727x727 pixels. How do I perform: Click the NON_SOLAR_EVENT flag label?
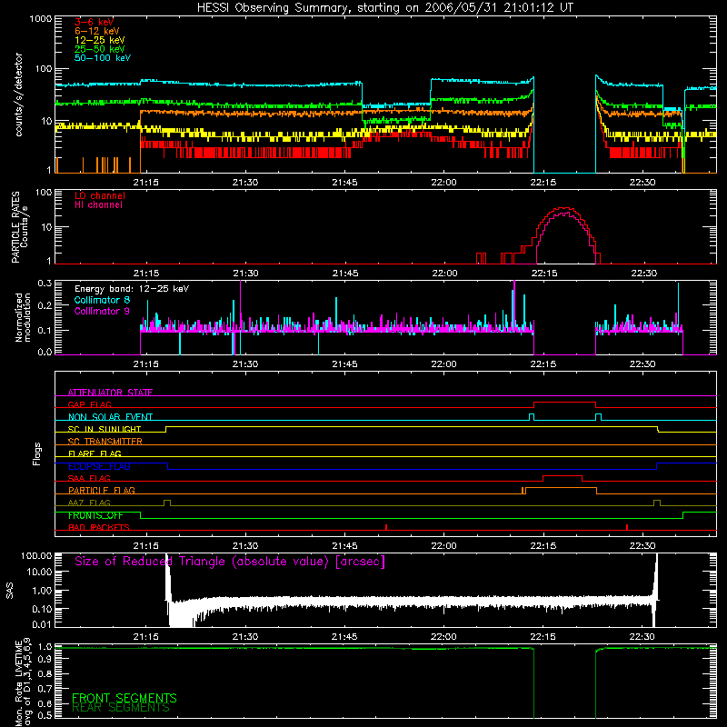pyautogui.click(x=110, y=417)
